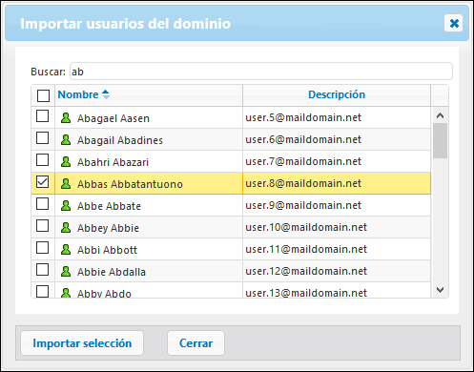Click the scrollbar up arrow

[x=440, y=115]
